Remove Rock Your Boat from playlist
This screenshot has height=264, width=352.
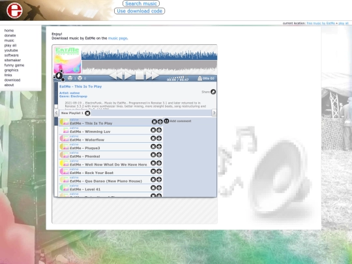click(x=153, y=171)
